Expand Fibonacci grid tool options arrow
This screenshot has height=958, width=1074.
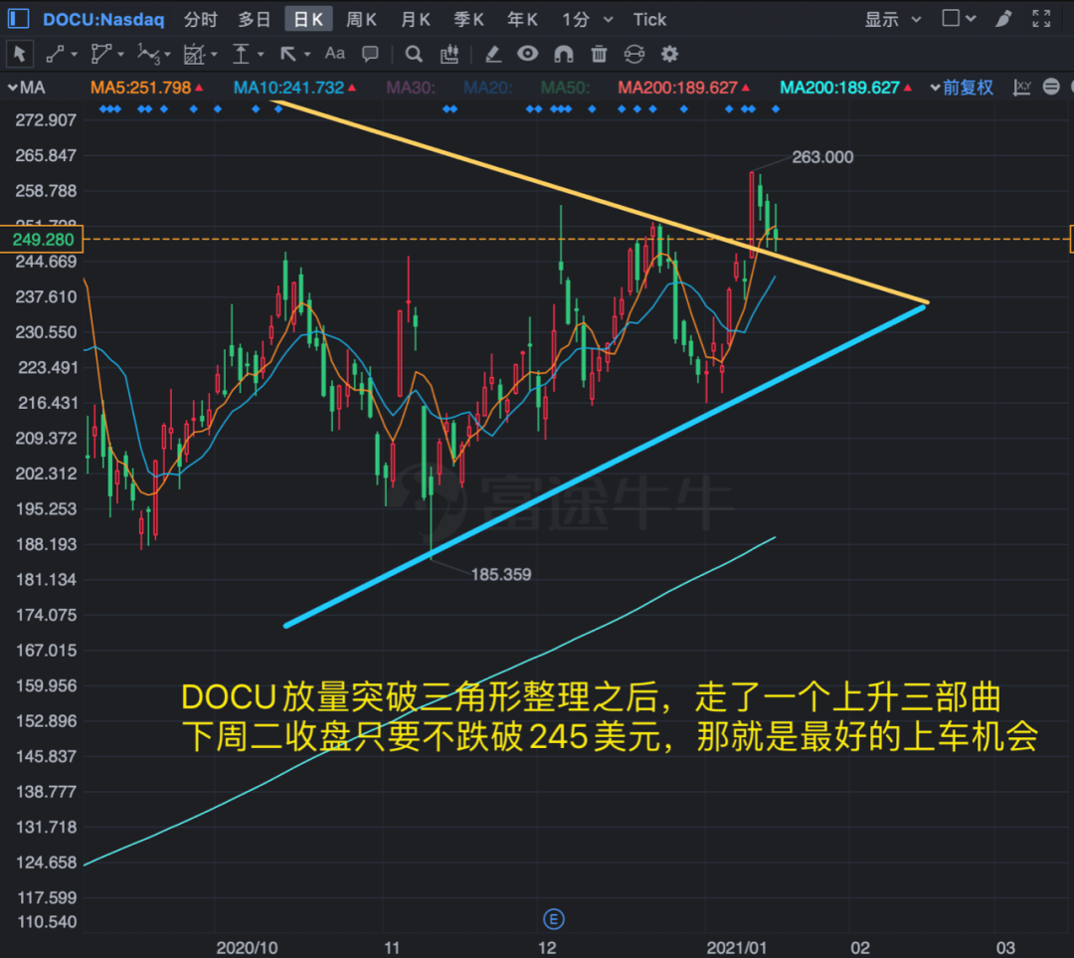[214, 54]
